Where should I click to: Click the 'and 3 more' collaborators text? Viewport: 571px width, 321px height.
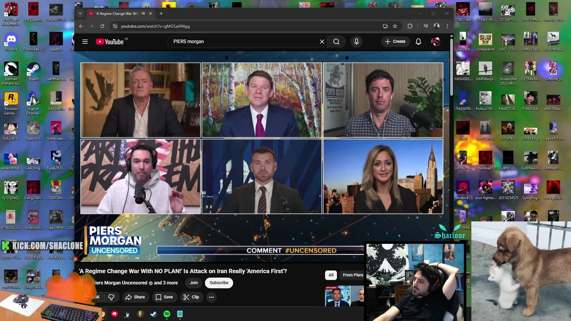tap(166, 283)
